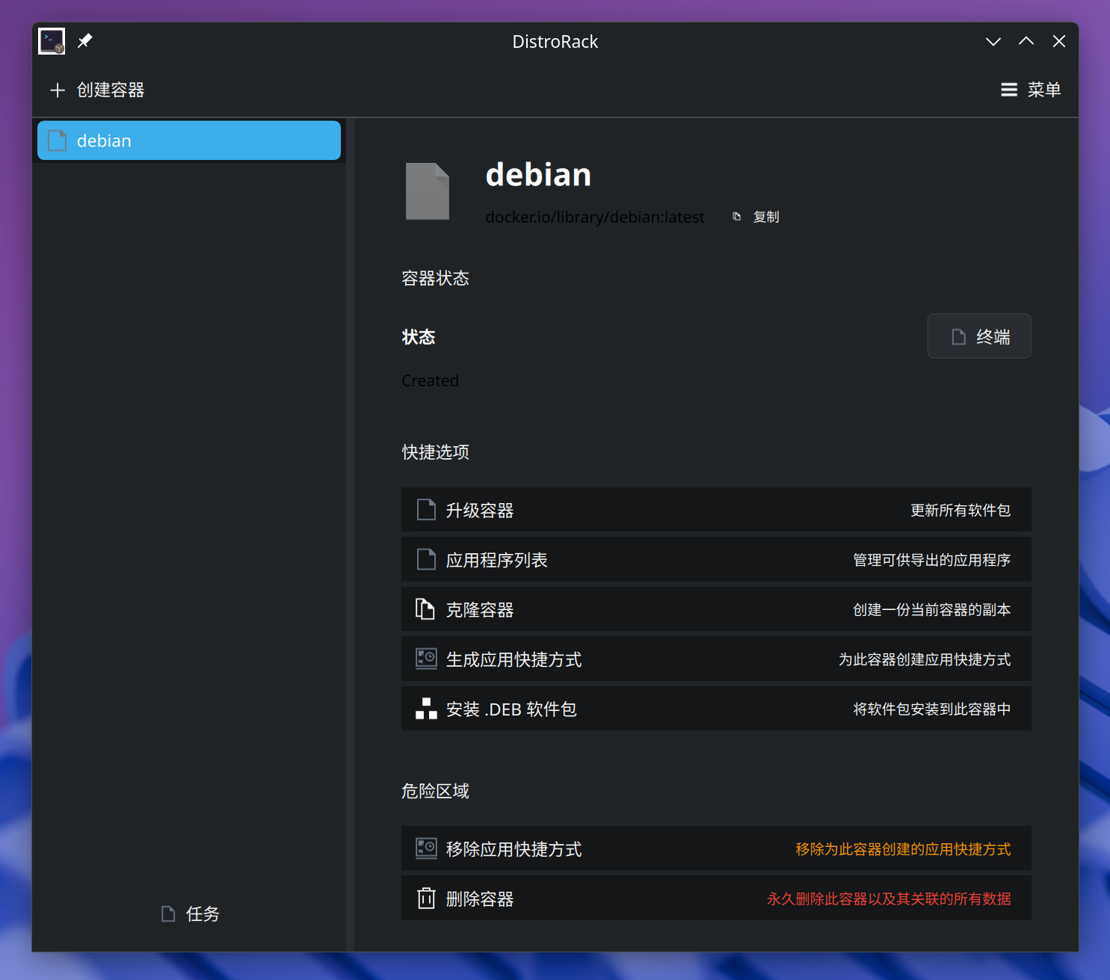This screenshot has height=980, width=1110.
Task: Click the 生成应用快捷方式 row icon
Action: (426, 659)
